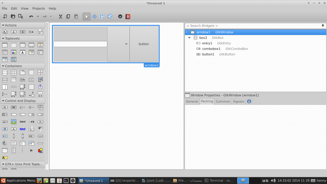Click the 'button' widget in the design canvas
Screen dimensions: 327x184
pyautogui.click(x=144, y=44)
